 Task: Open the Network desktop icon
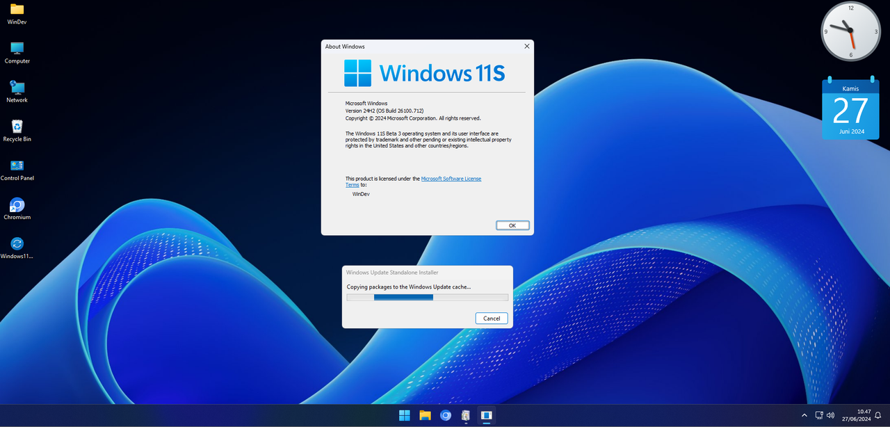point(17,91)
